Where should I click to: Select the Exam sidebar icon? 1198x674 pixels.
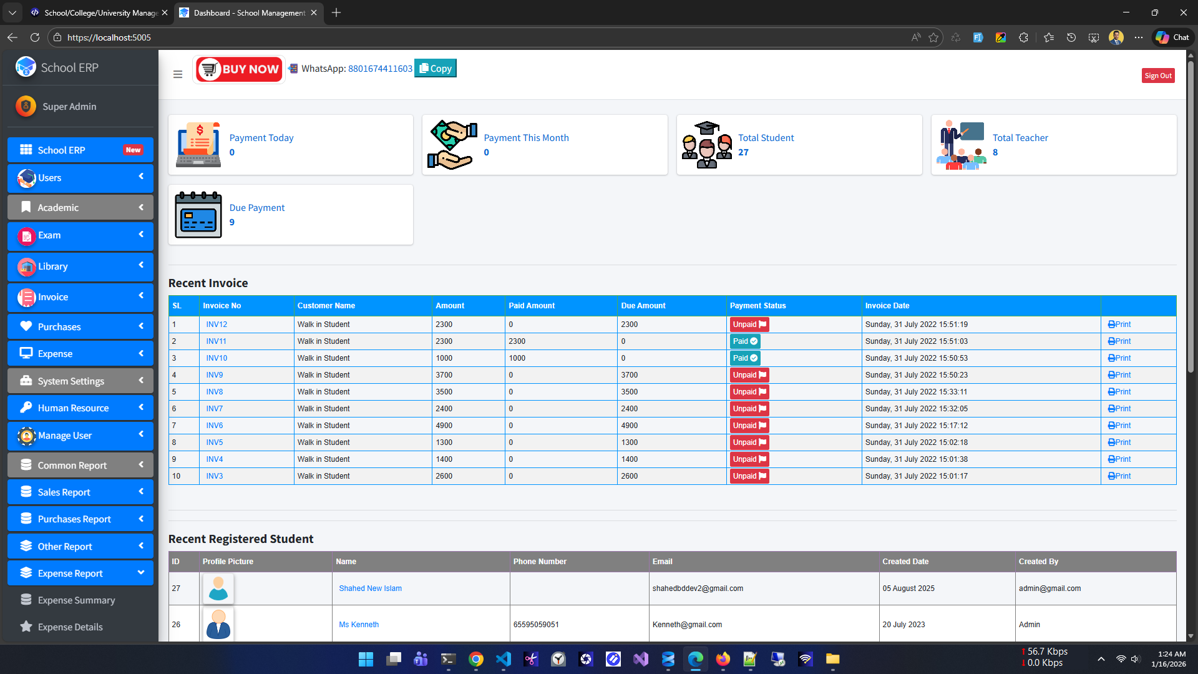tap(26, 236)
